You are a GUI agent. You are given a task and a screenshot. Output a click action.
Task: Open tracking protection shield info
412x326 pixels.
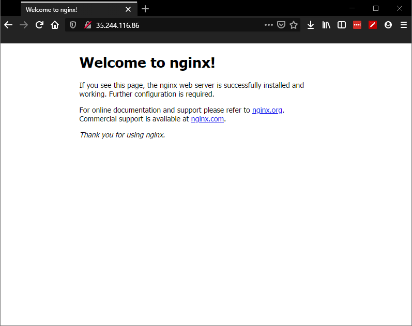coord(73,25)
